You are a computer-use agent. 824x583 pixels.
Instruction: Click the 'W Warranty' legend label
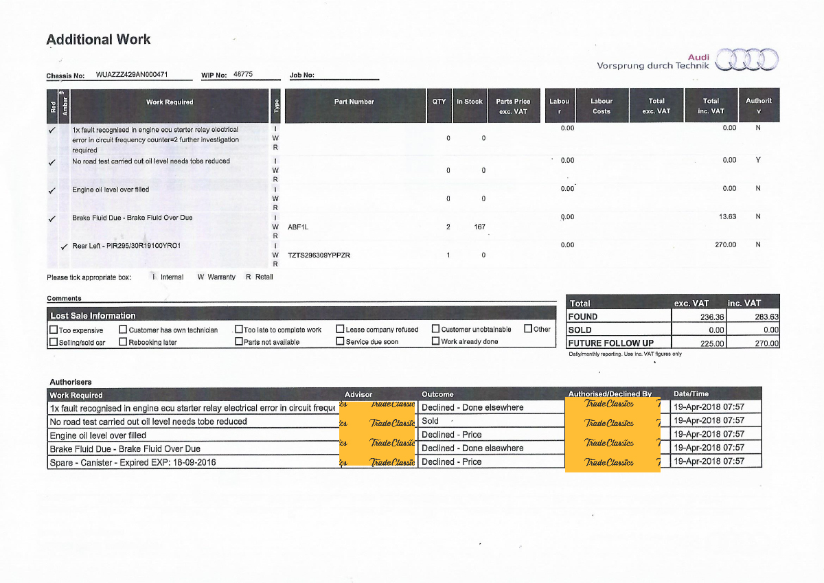(x=216, y=277)
